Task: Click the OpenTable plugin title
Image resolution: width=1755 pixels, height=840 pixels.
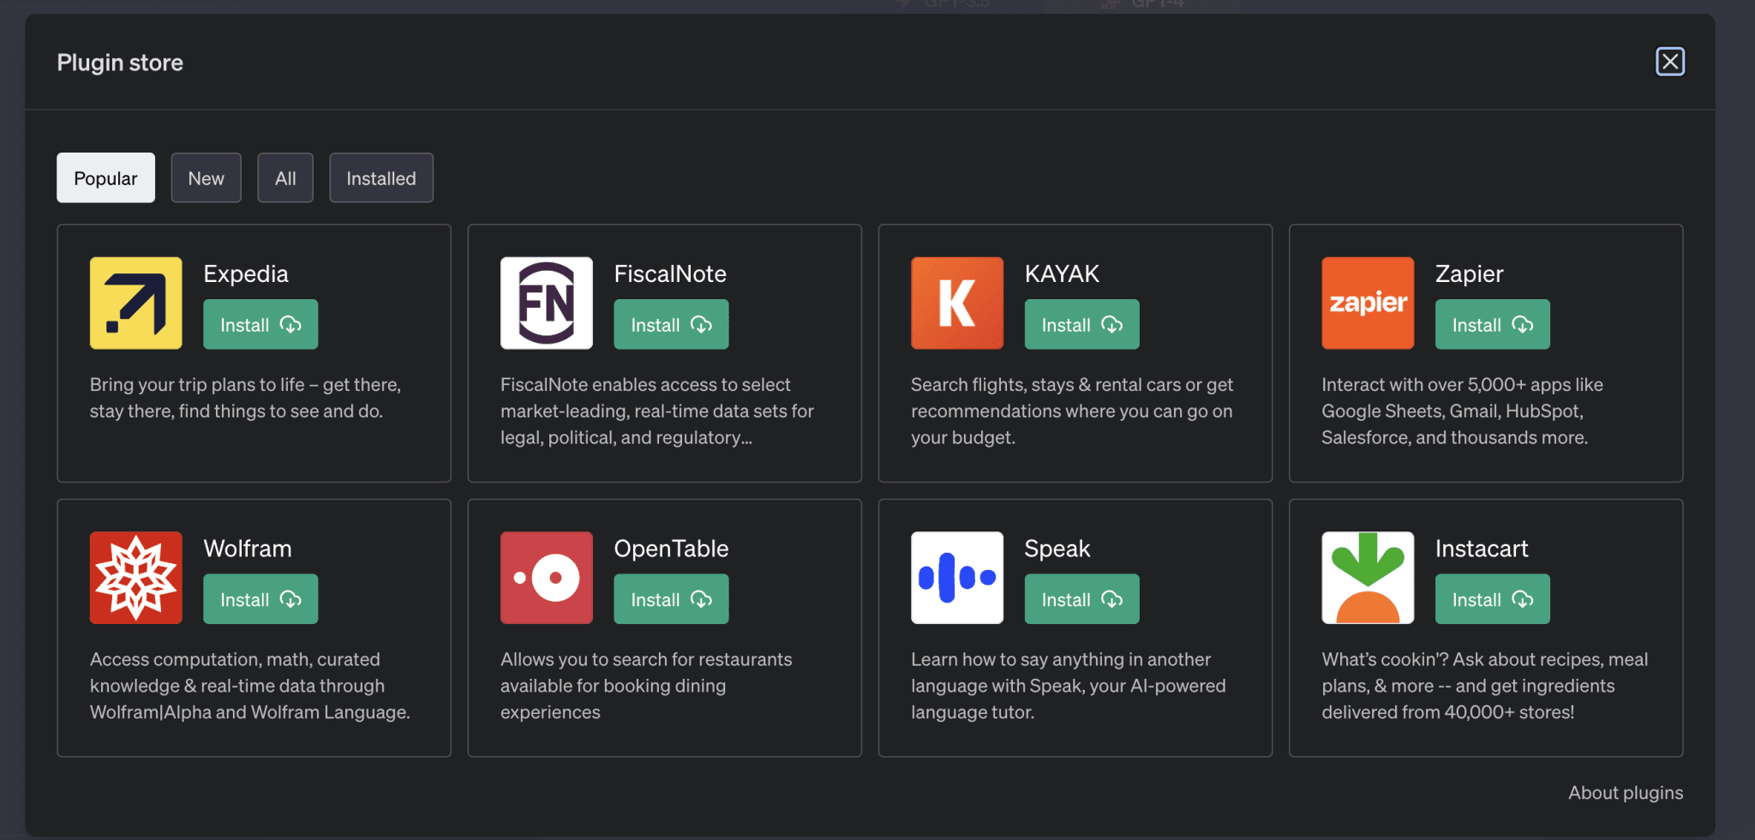Action: click(671, 548)
